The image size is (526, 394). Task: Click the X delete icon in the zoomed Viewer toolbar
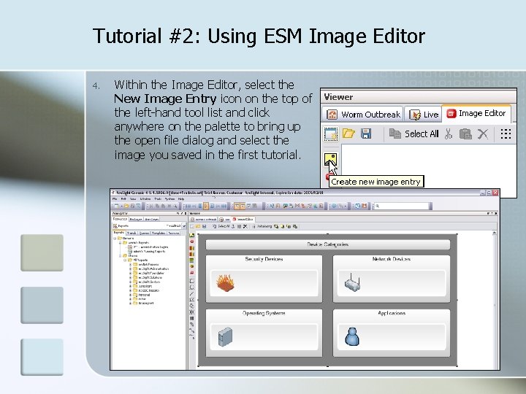(483, 134)
